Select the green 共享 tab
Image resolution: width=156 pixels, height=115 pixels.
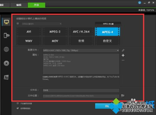37,5
